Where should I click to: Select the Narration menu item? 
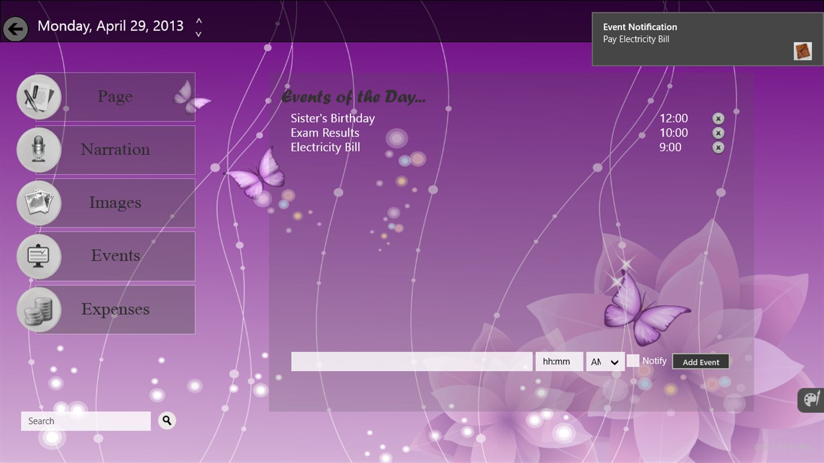pyautogui.click(x=115, y=150)
